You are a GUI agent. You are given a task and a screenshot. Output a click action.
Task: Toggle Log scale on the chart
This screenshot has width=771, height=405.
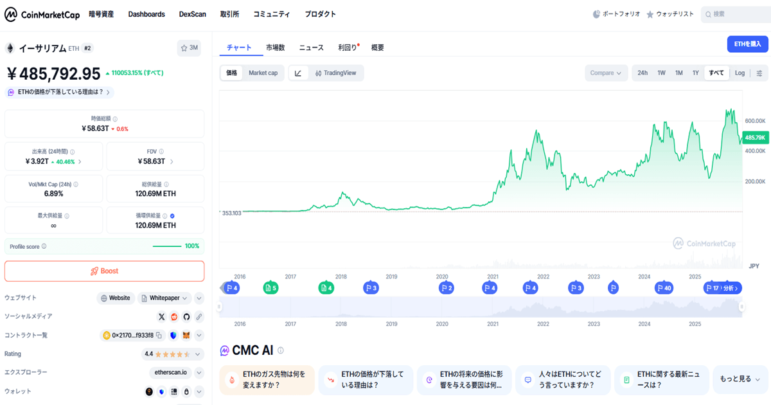(740, 73)
